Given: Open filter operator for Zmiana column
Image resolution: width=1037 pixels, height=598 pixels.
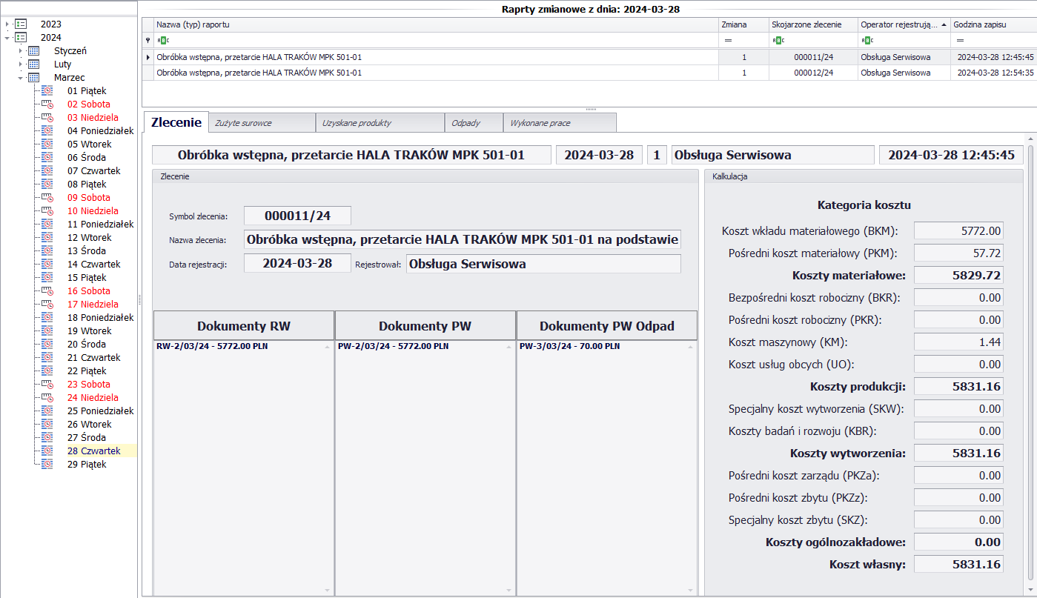Looking at the screenshot, I should [x=728, y=40].
